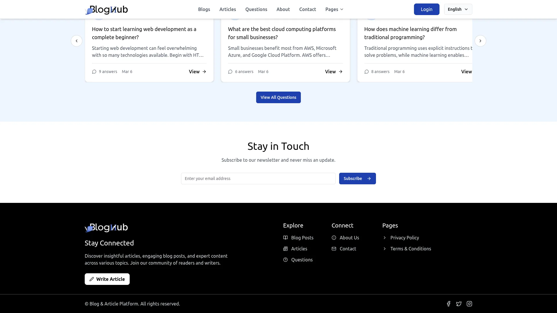Click the comment bubble showing 9 answers

(x=94, y=72)
